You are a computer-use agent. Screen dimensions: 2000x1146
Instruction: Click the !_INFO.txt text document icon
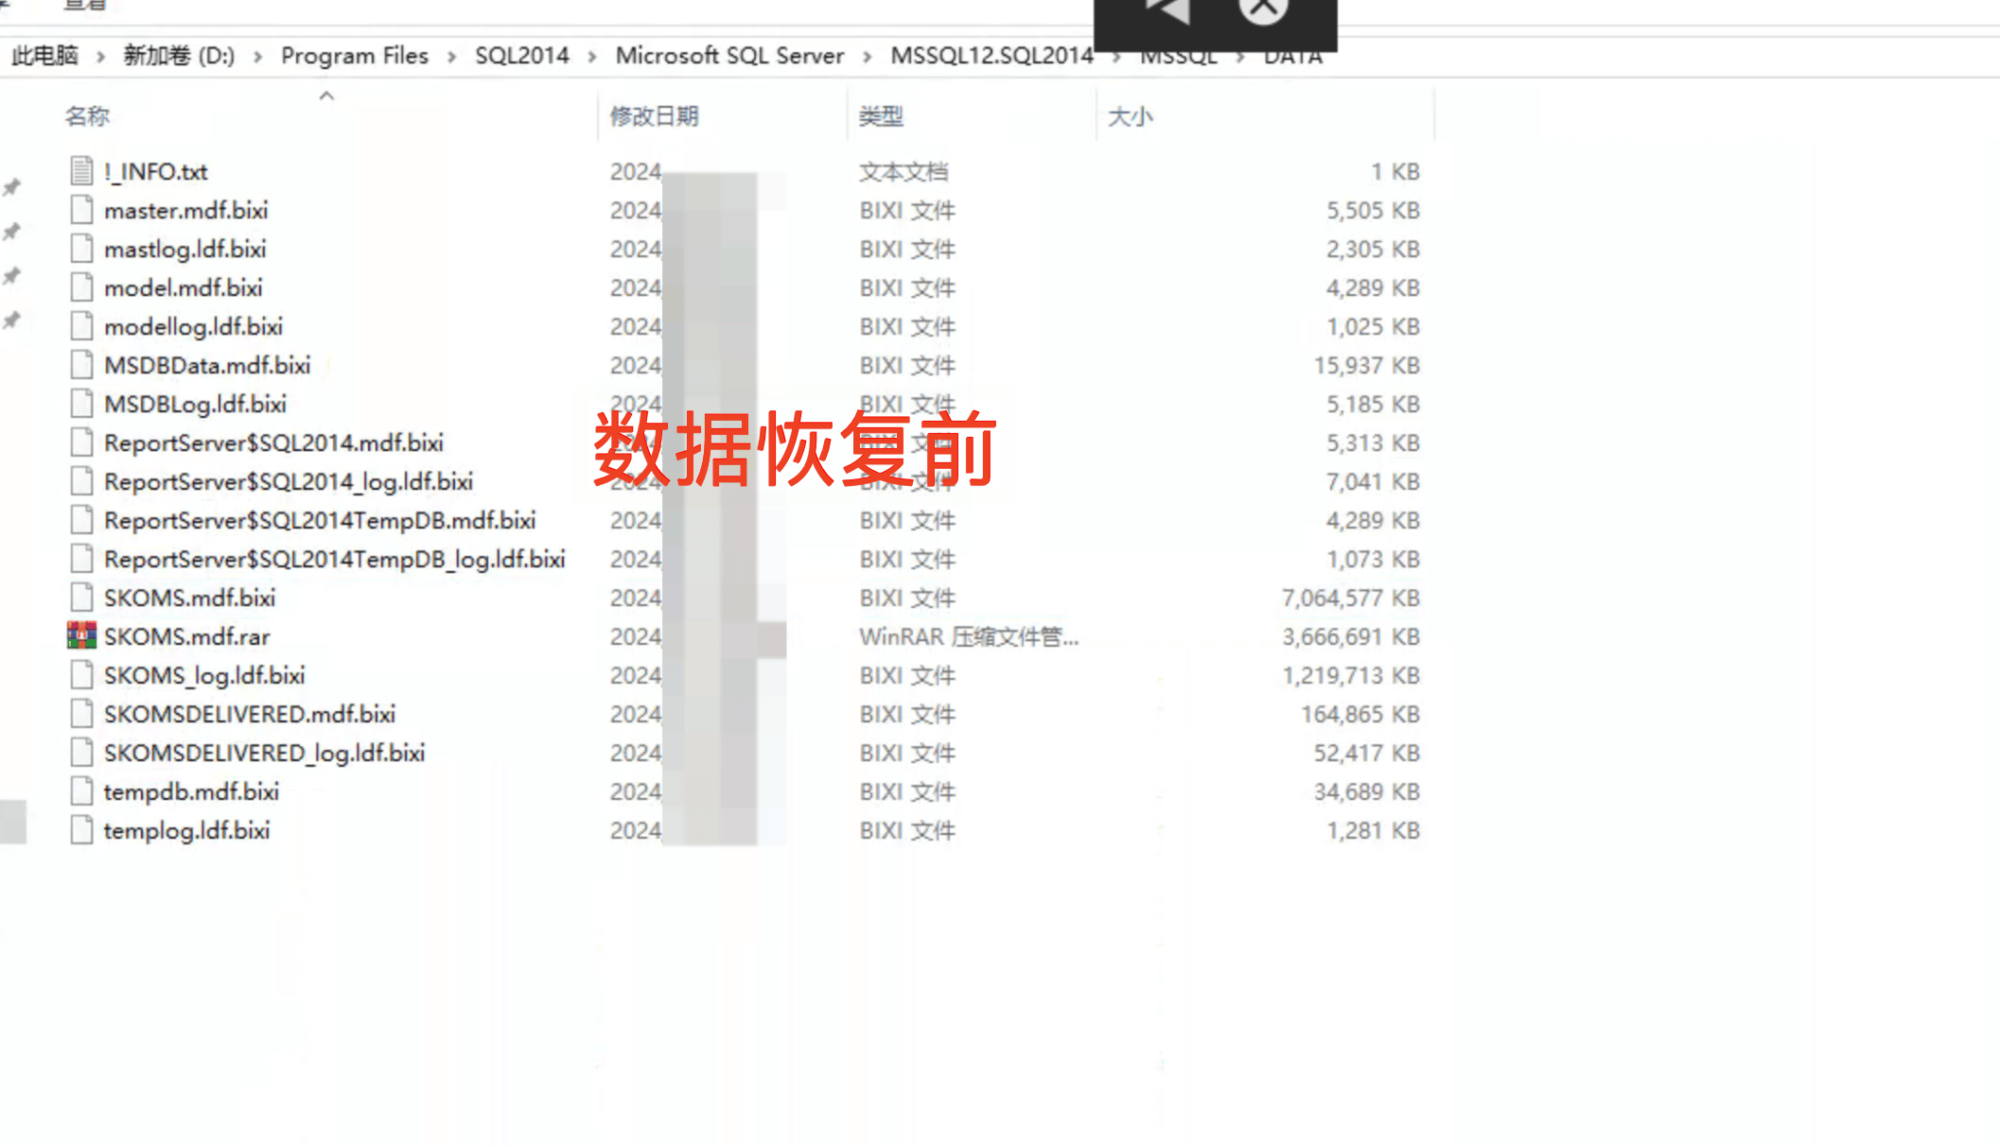[x=81, y=171]
